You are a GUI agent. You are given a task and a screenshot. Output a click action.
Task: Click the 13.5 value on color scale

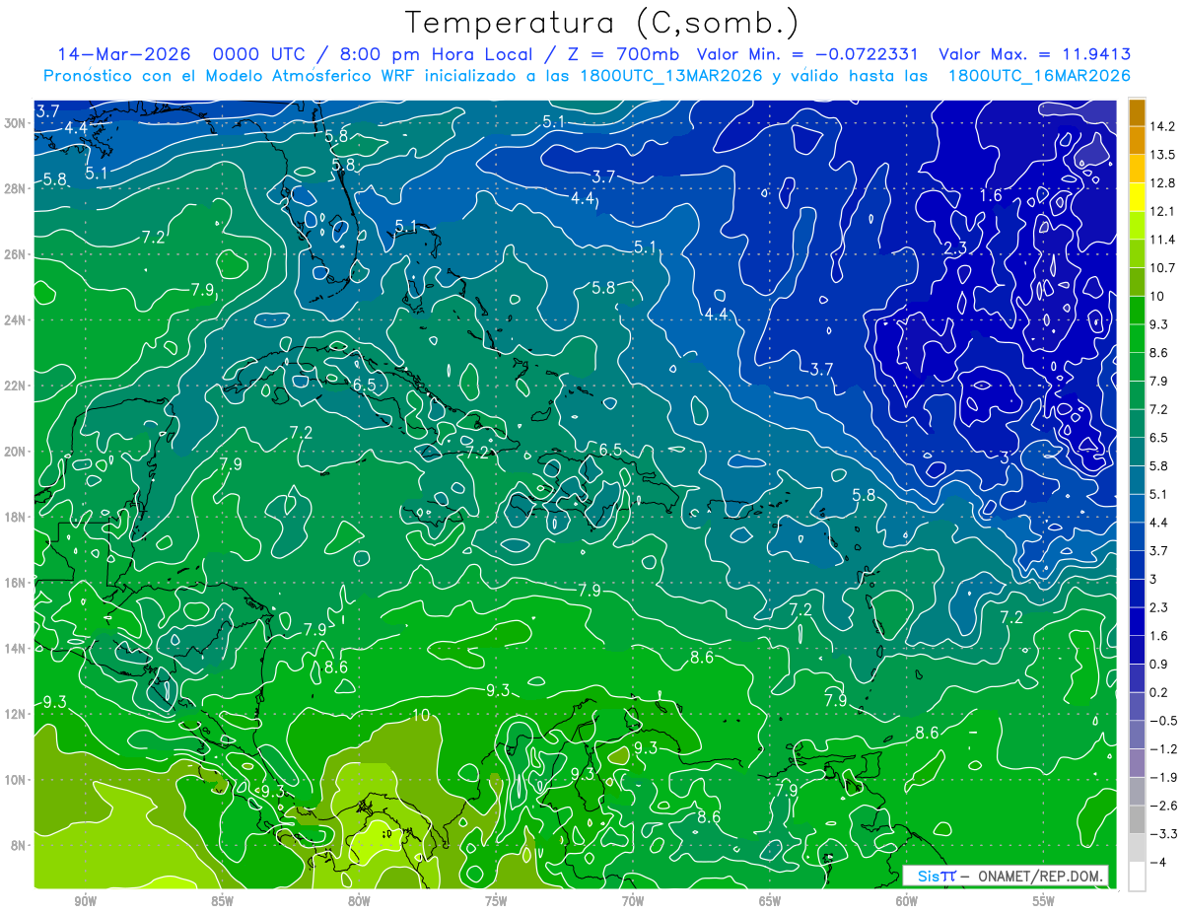[1163, 155]
